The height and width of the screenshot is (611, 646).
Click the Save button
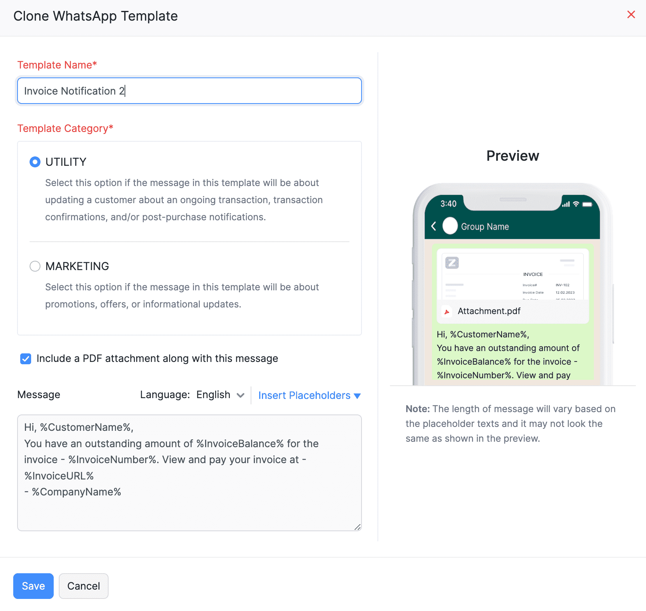click(x=33, y=586)
